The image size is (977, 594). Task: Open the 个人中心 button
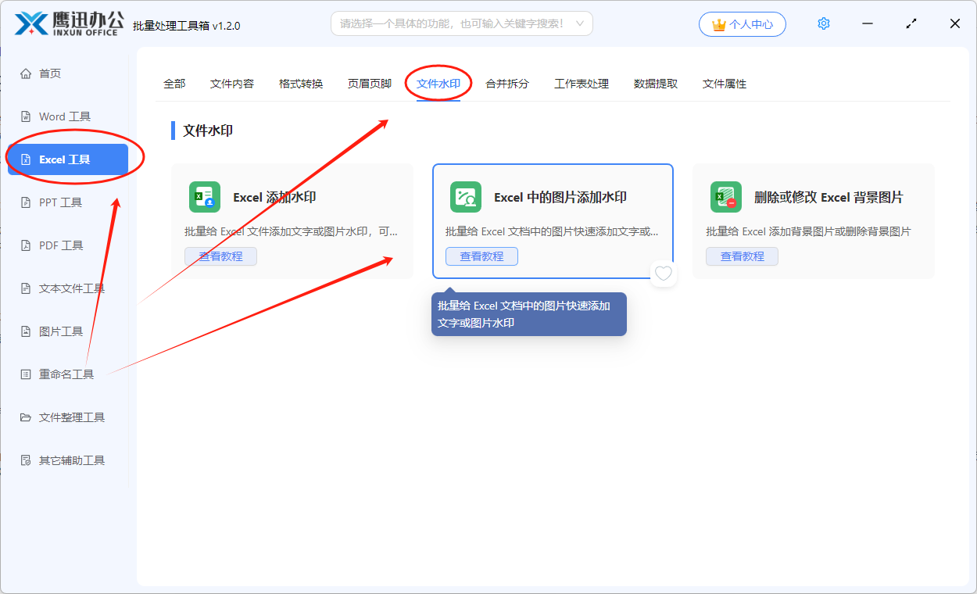point(743,24)
